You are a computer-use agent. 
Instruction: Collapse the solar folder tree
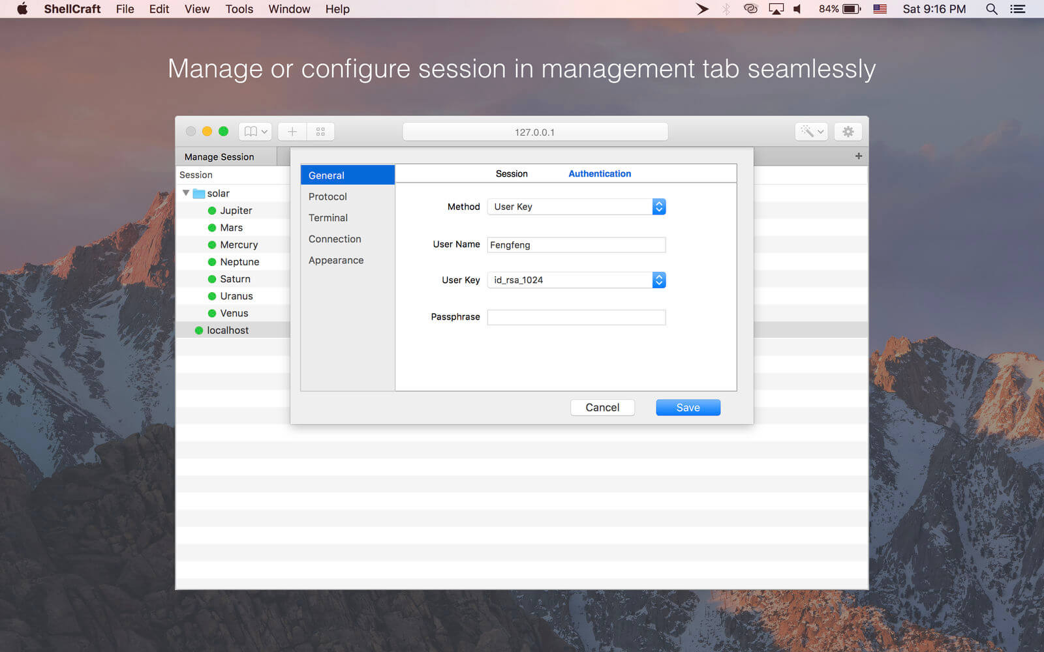click(x=186, y=193)
